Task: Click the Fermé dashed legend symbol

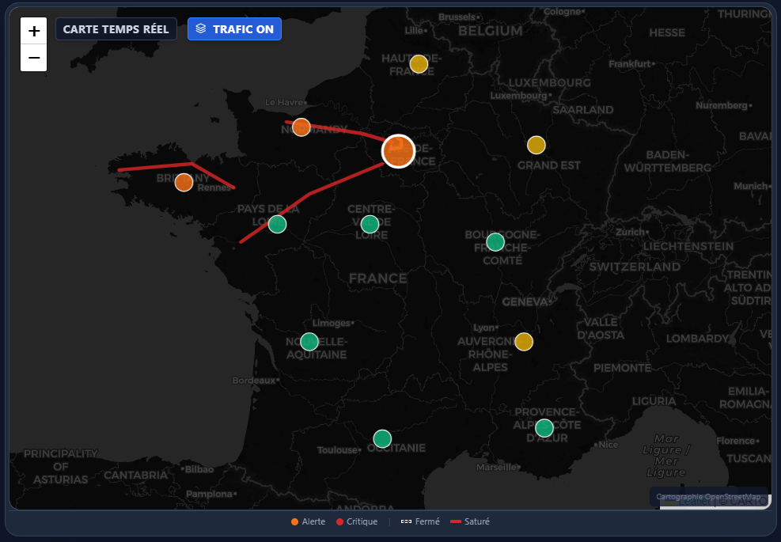Action: pyautogui.click(x=407, y=521)
